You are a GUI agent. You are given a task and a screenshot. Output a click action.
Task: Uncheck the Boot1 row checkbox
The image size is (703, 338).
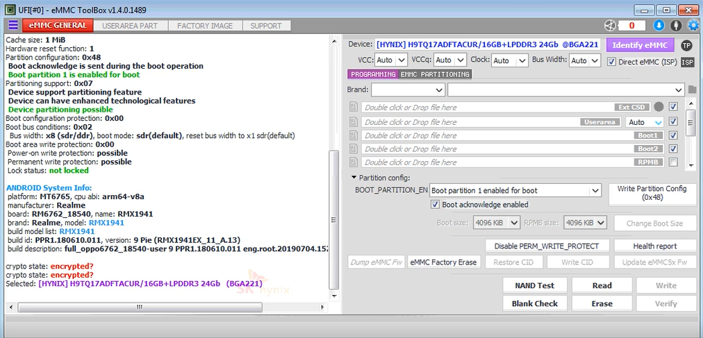673,135
